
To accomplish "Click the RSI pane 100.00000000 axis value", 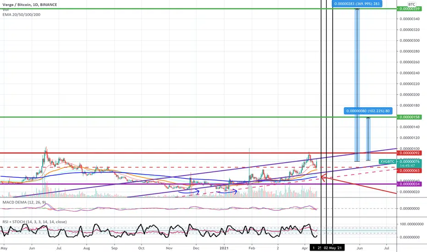I will [x=411, y=224].
